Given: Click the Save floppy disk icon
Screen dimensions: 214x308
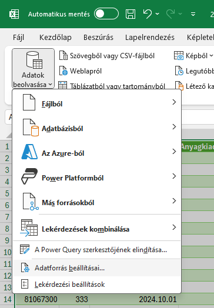Looking at the screenshot, I should click(131, 14).
